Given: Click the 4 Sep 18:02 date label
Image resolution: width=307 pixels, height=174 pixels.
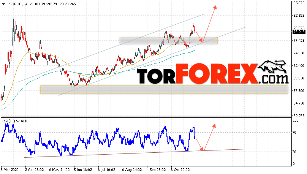Looking at the screenshot, I should 156,170.
